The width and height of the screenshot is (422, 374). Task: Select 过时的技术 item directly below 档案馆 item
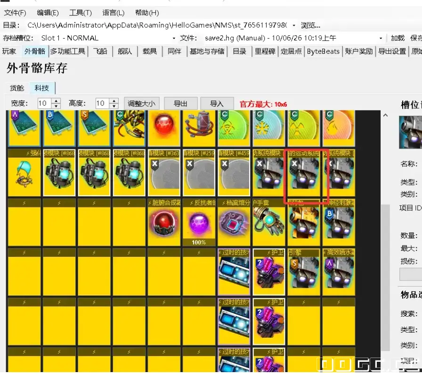click(x=234, y=272)
